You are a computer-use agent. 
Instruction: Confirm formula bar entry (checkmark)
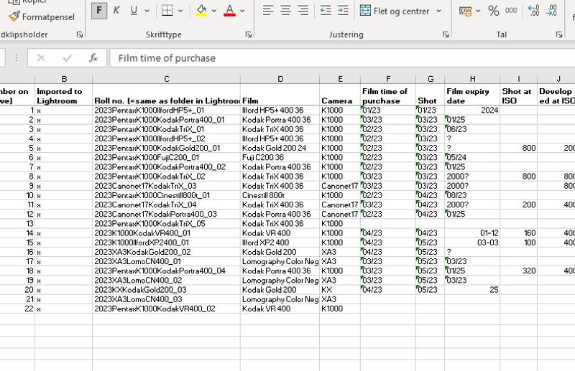pyautogui.click(x=68, y=58)
